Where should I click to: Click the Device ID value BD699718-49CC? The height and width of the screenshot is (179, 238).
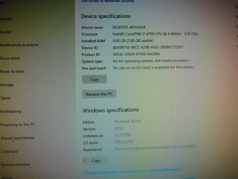pyautogui.click(x=148, y=47)
